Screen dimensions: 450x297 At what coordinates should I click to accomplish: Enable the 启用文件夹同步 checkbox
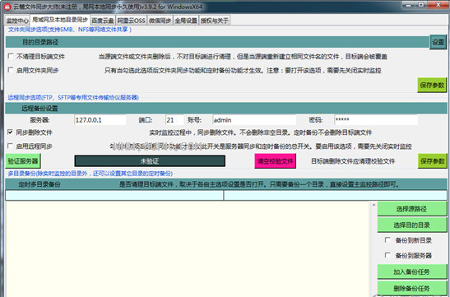pyautogui.click(x=11, y=70)
